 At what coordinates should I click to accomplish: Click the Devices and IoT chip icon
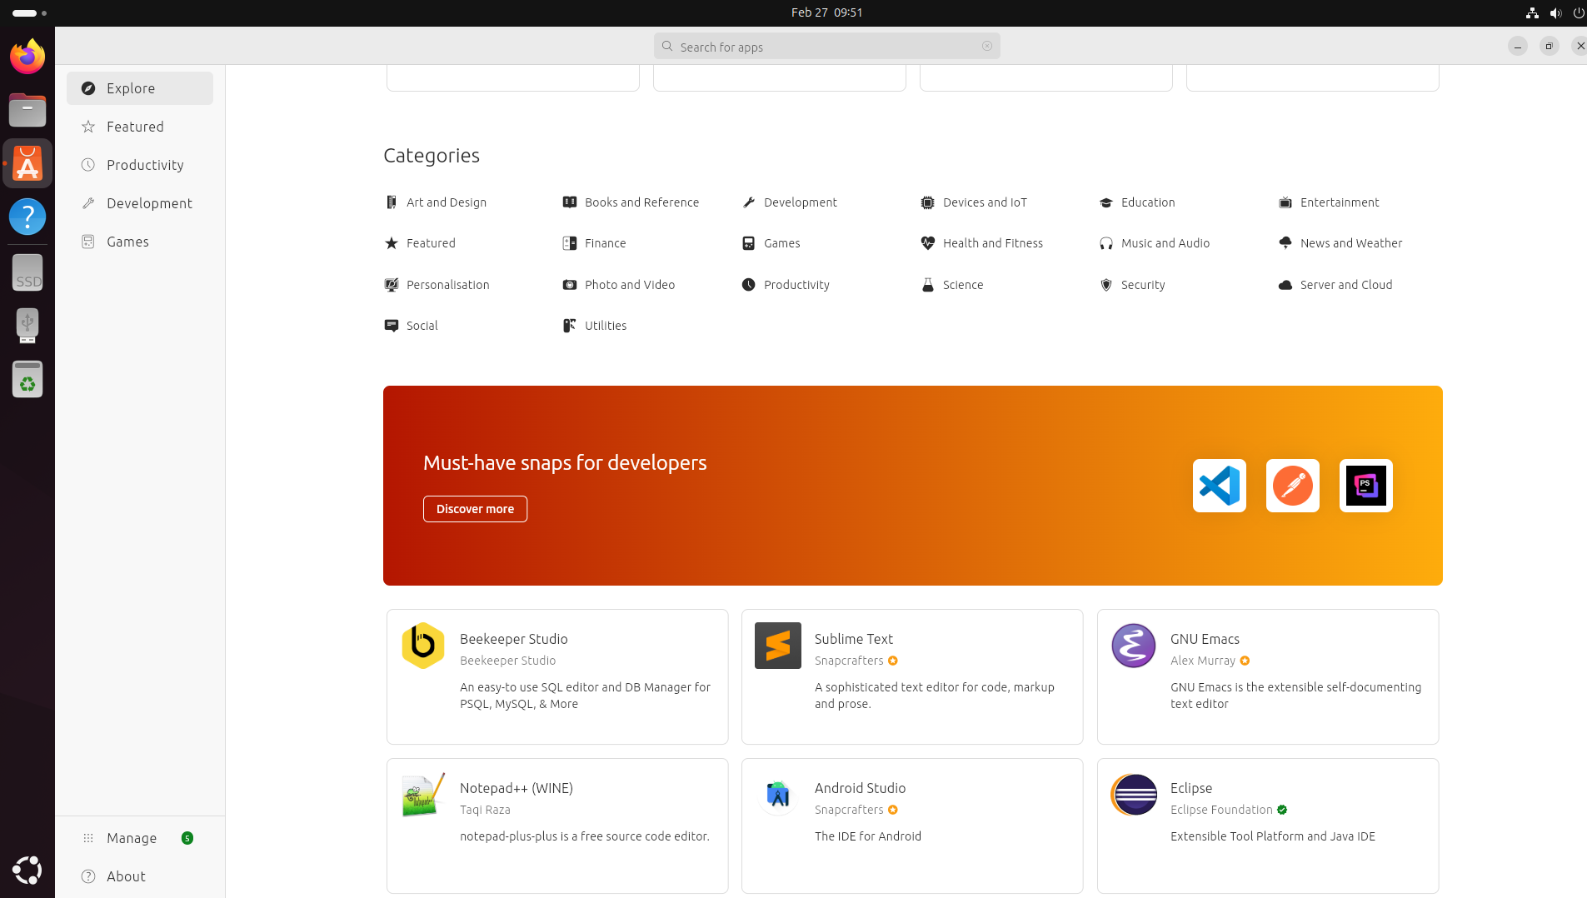(x=927, y=202)
